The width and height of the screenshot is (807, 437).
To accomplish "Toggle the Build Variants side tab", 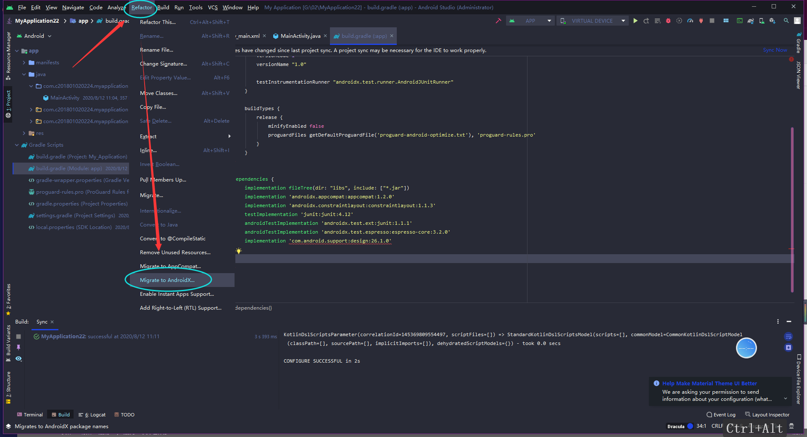I will 8,343.
